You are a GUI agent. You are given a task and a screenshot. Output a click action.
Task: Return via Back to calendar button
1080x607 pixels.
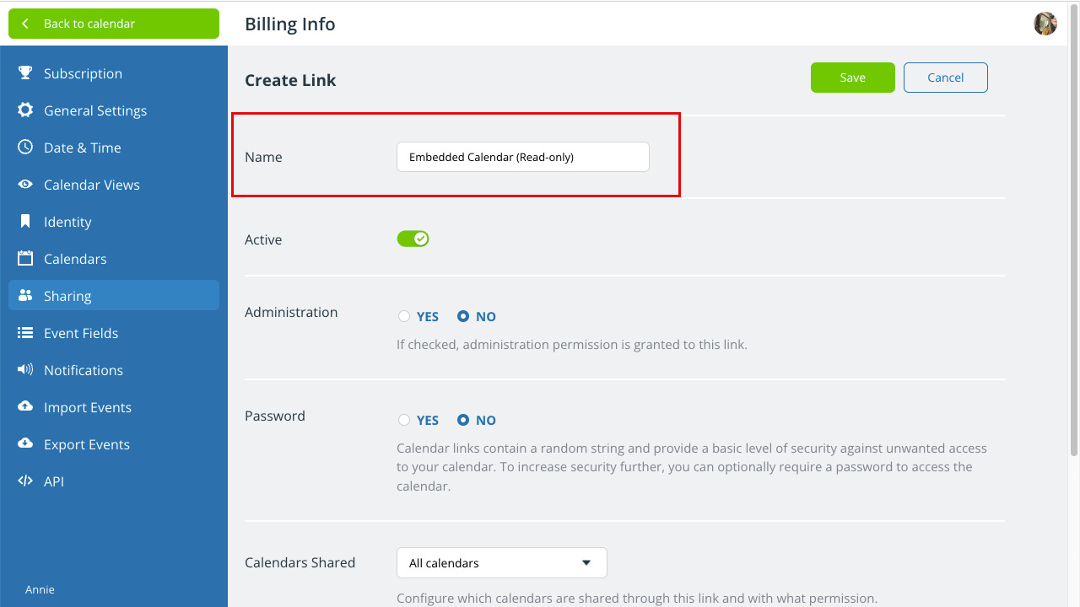[x=114, y=24]
